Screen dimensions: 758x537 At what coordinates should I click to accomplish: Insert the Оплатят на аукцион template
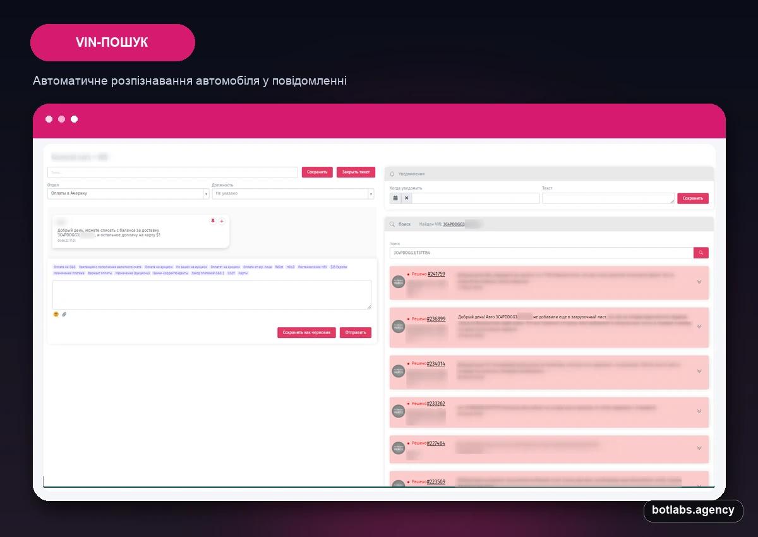coord(226,267)
